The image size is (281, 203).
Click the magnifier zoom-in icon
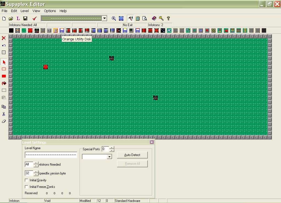[x=114, y=18]
